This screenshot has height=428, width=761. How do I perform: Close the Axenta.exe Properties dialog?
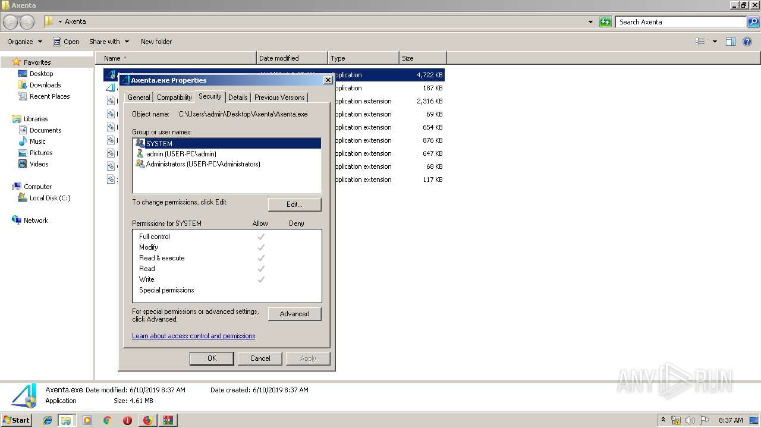pyautogui.click(x=328, y=80)
